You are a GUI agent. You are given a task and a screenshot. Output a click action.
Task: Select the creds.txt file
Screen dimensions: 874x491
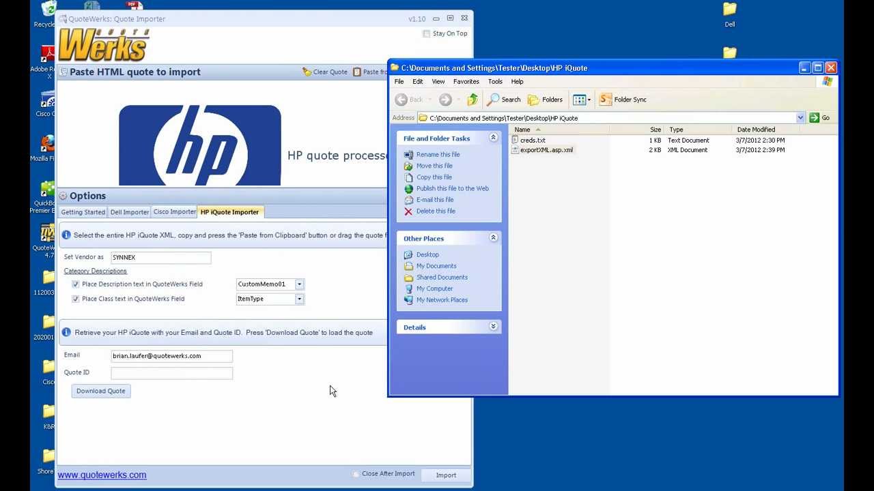tap(532, 140)
